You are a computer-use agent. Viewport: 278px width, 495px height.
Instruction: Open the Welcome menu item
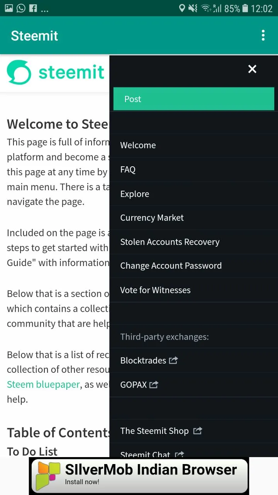coord(194,145)
